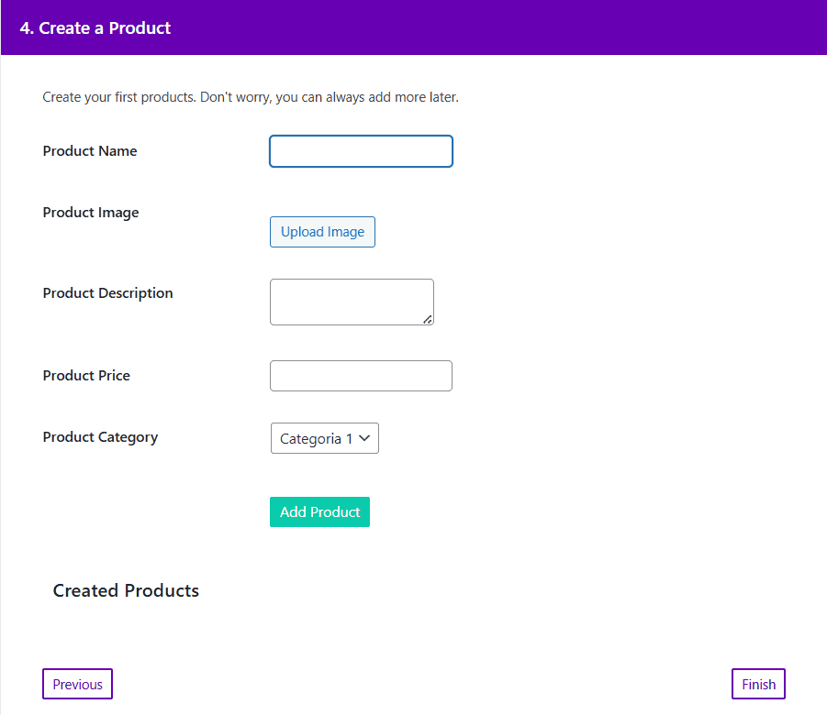Screen dimensions: 827x715
Task: Click the Product Price label
Action: click(86, 375)
